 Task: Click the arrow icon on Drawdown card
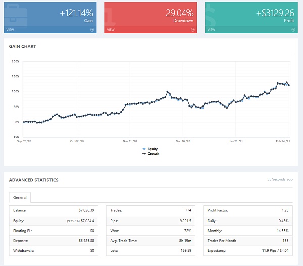[x=193, y=30]
